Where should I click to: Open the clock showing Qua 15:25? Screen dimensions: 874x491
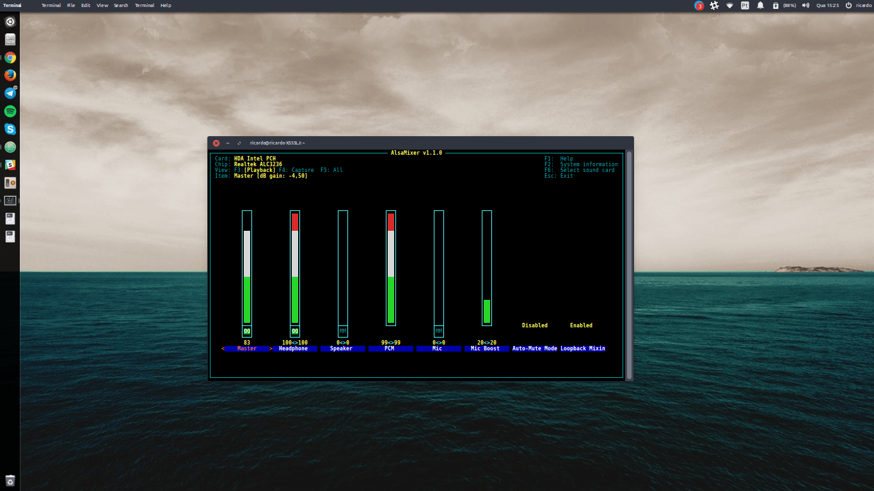[827, 5]
